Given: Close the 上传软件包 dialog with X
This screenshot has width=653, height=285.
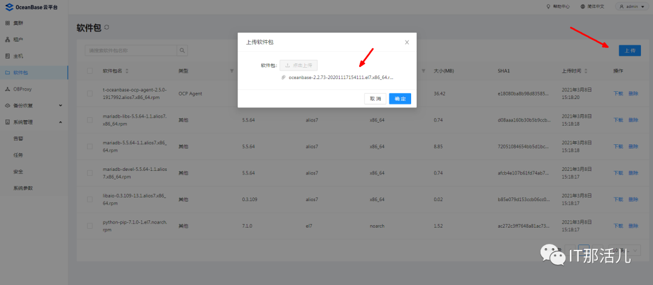Looking at the screenshot, I should 407,42.
